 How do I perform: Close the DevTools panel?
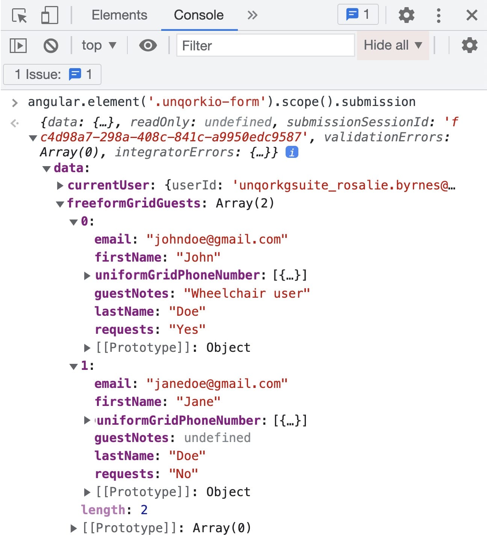(472, 15)
